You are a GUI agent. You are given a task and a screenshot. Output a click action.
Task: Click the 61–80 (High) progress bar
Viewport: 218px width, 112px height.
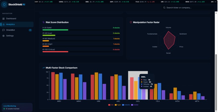[81, 46]
